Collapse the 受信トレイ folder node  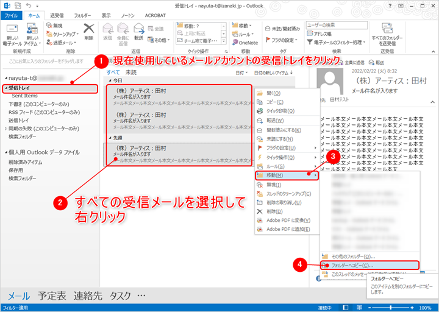tap(6, 88)
